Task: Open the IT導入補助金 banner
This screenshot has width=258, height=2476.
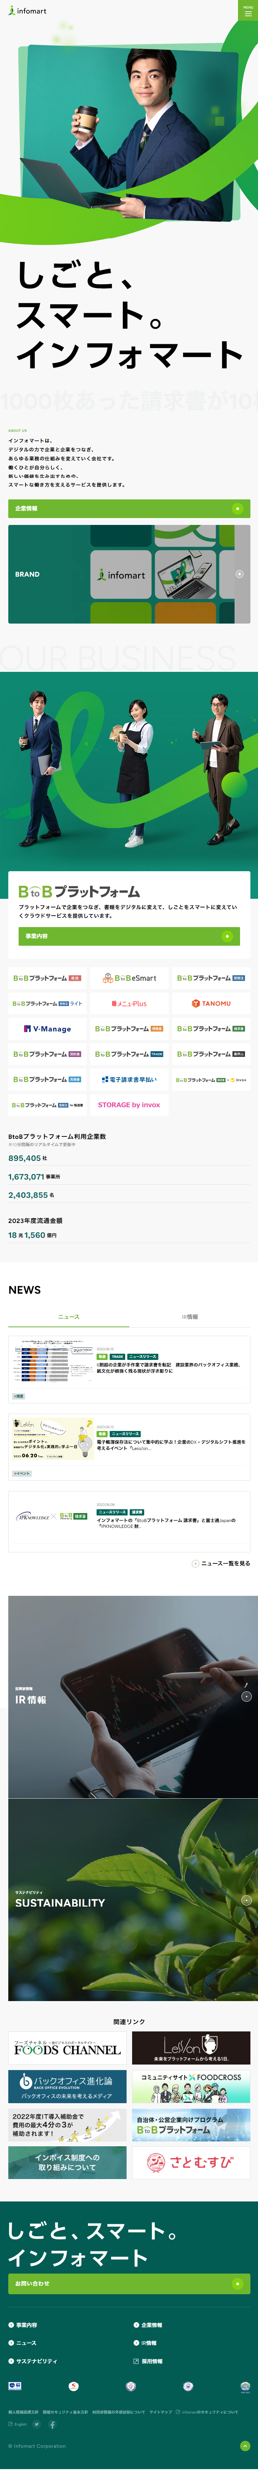Action: (67, 2124)
